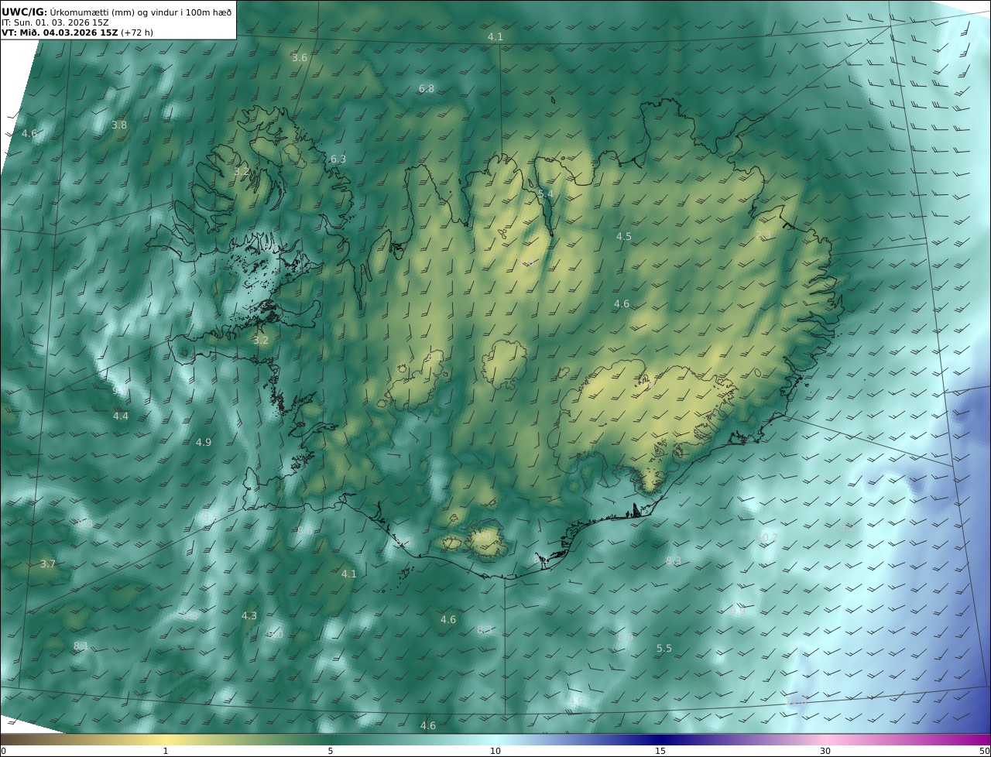Image resolution: width=991 pixels, height=757 pixels.
Task: Click the 3.7 value label
Action: coord(48,564)
